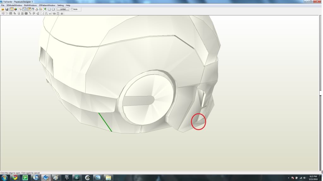
Task: Click the single-pane window layout icon
Action: tap(53, 9)
